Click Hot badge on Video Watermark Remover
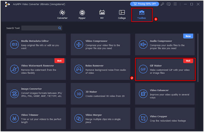 [59, 61]
